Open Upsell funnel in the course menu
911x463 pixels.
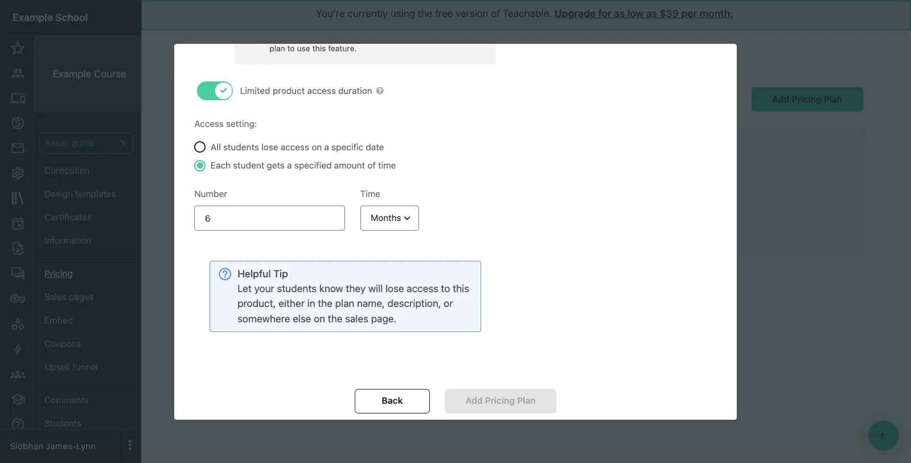[71, 367]
